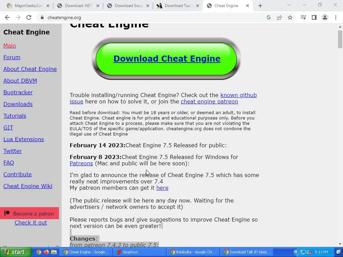Open the cheat engine patreon link
This screenshot has width=343, height=257.
click(x=209, y=102)
